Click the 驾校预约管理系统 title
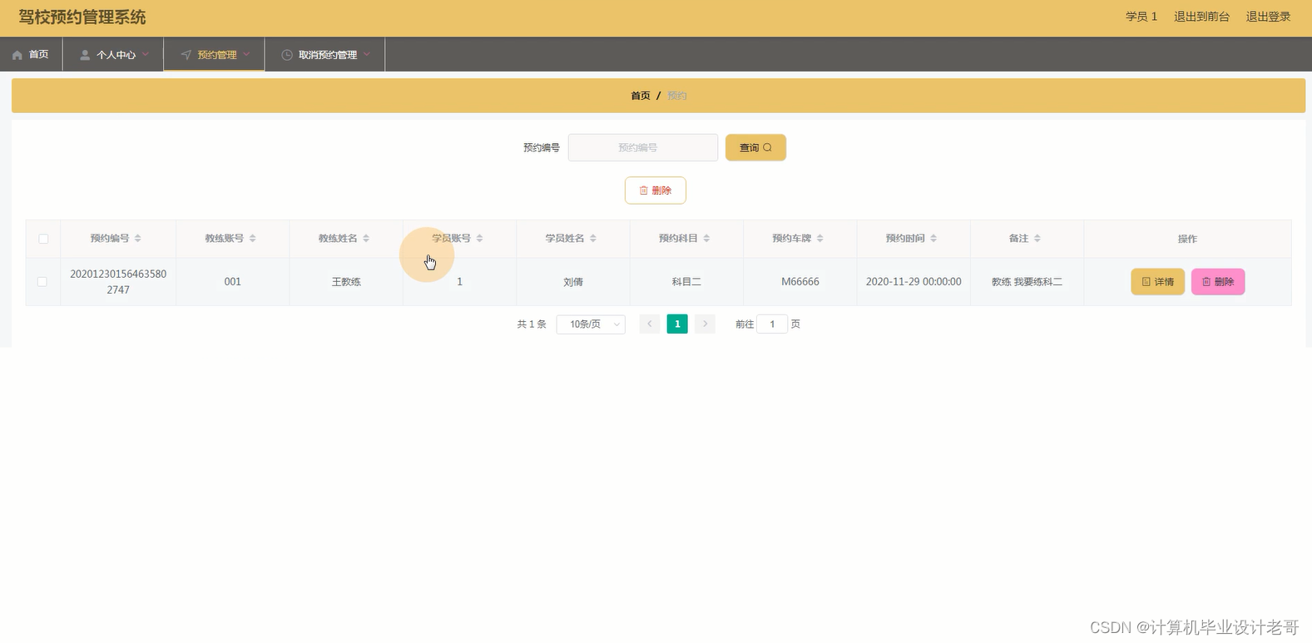1312x643 pixels. click(x=82, y=17)
